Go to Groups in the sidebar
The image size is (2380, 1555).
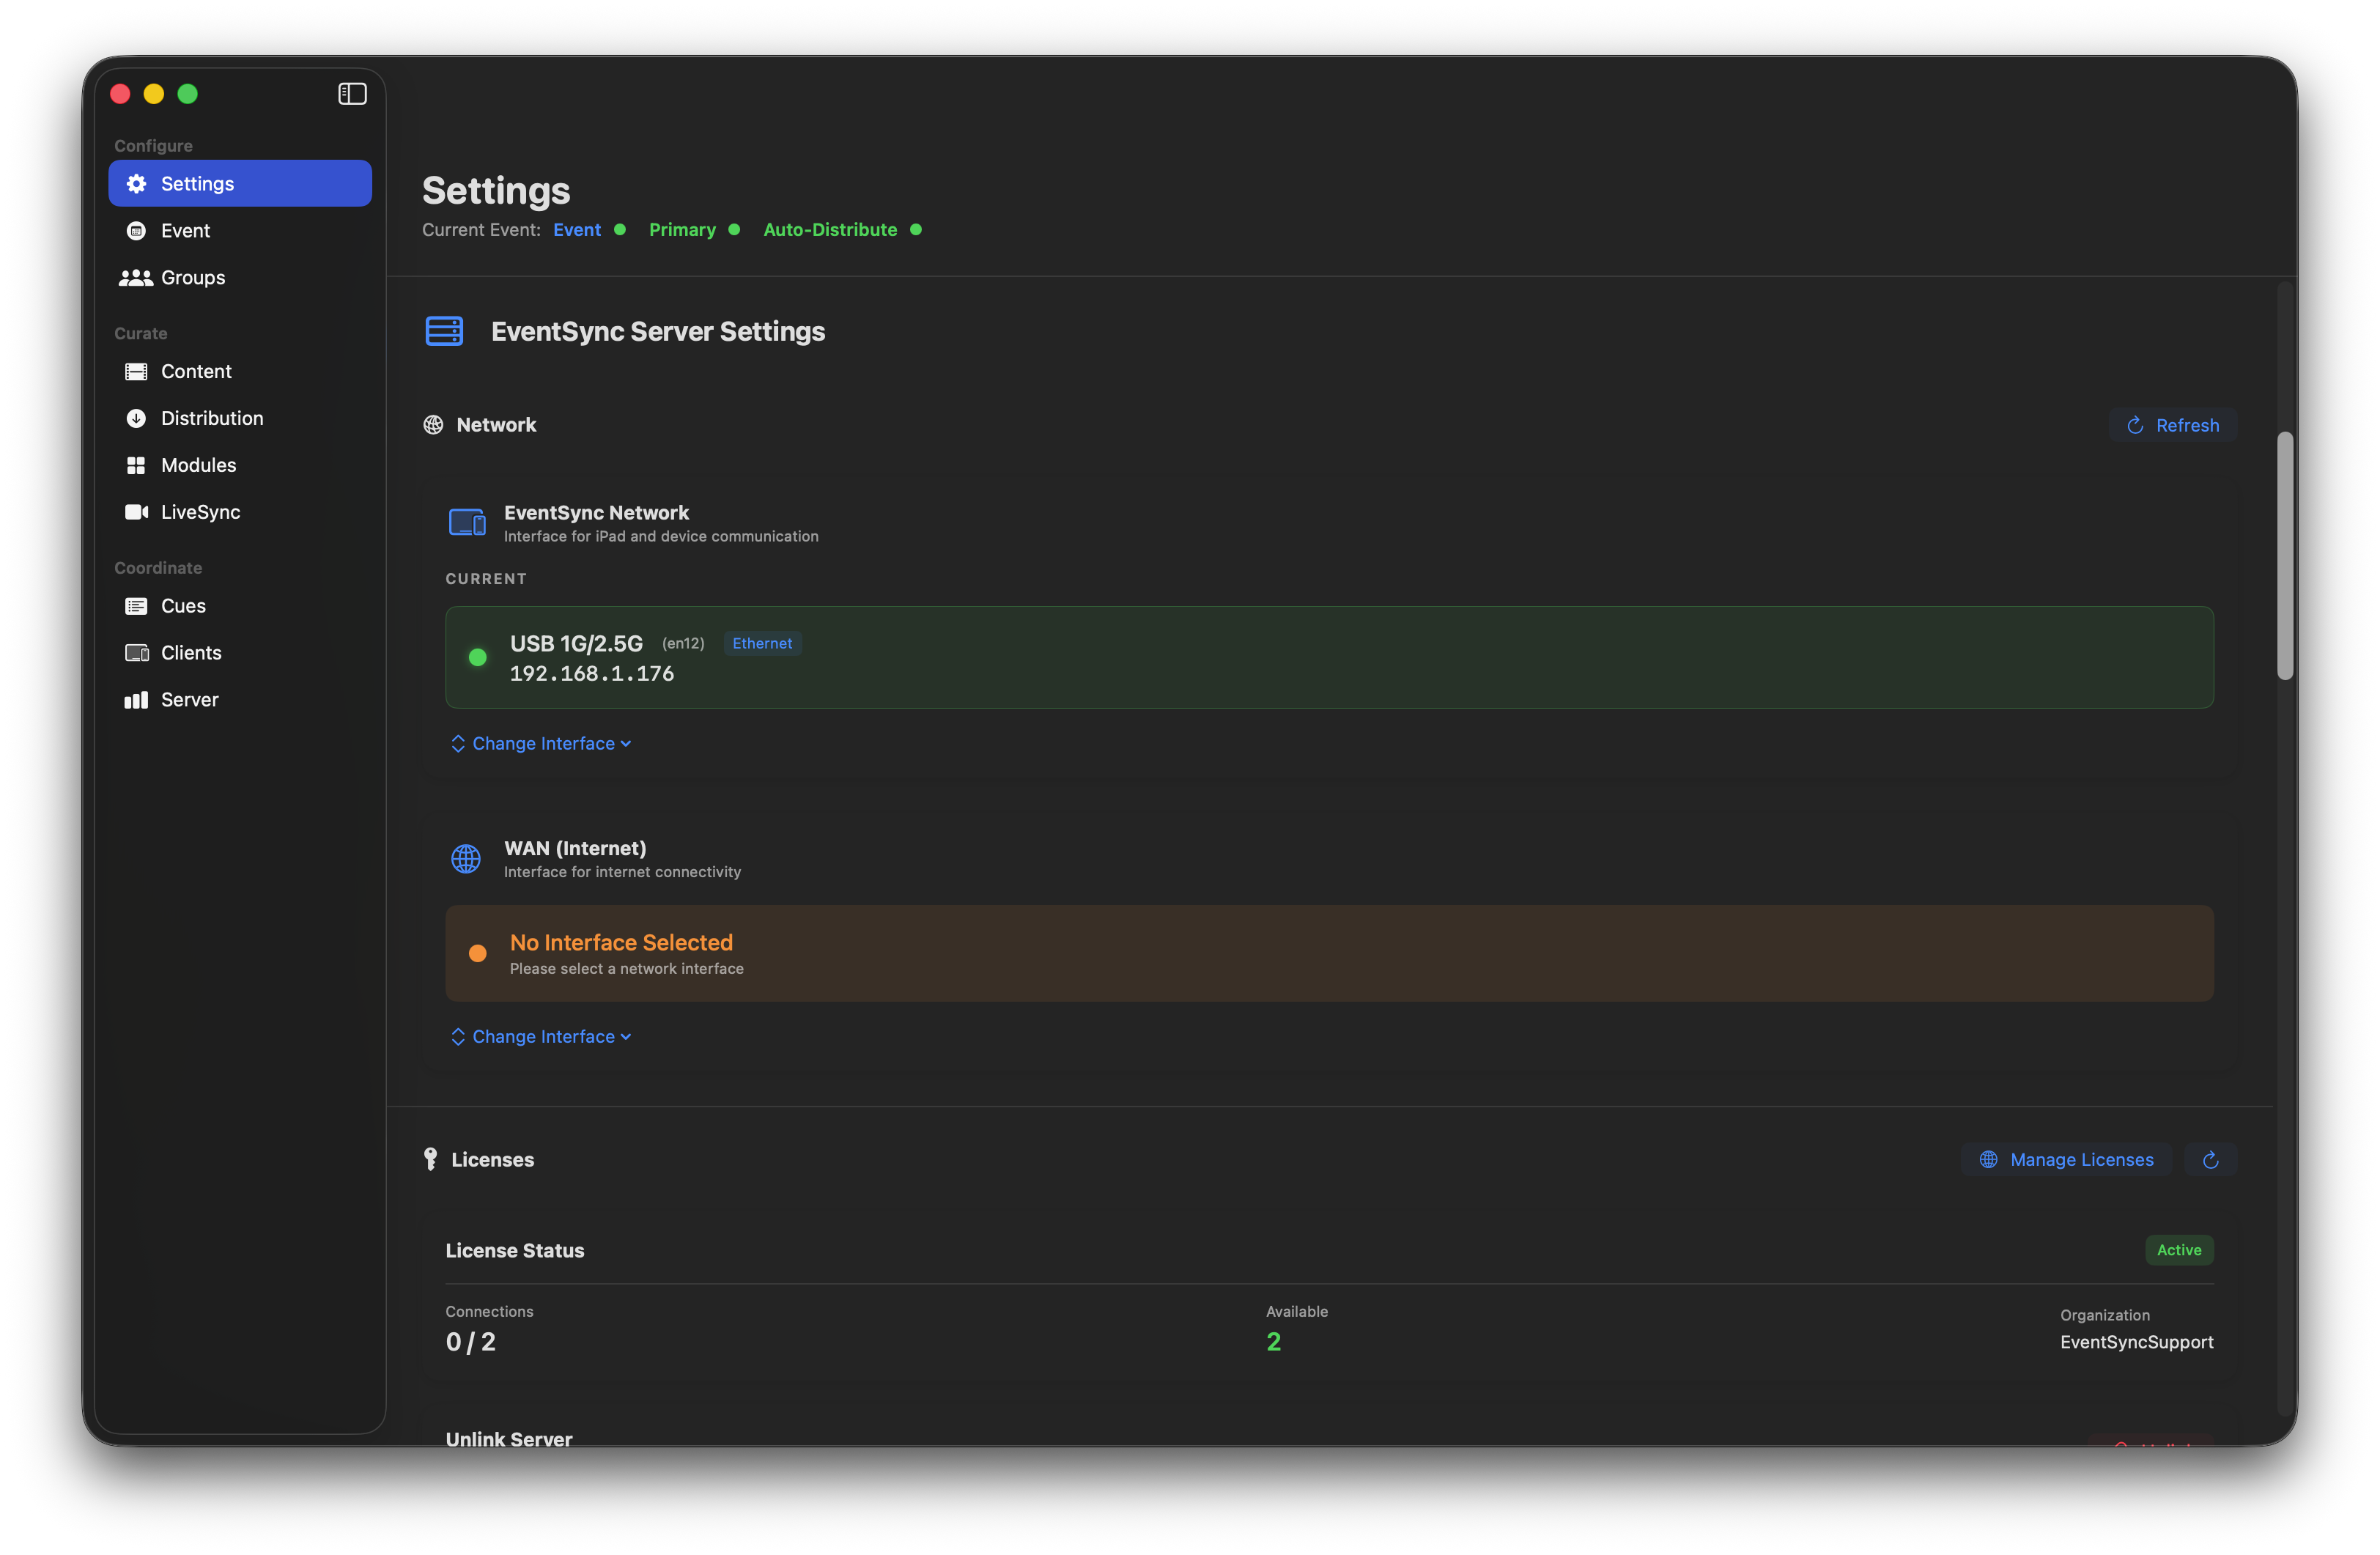pos(240,277)
